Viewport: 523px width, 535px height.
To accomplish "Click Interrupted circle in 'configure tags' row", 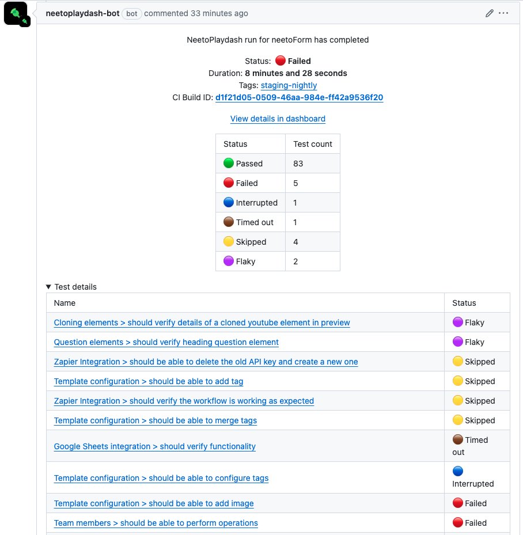I will pos(457,471).
